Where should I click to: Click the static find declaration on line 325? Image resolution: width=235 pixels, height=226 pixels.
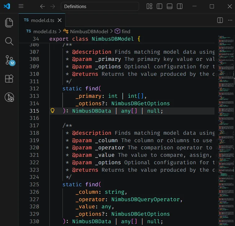(82, 184)
